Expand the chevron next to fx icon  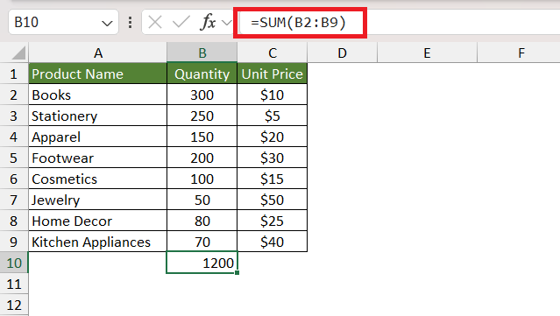click(226, 23)
